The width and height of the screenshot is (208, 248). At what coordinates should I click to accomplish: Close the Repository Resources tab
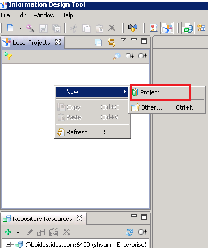click(x=80, y=218)
